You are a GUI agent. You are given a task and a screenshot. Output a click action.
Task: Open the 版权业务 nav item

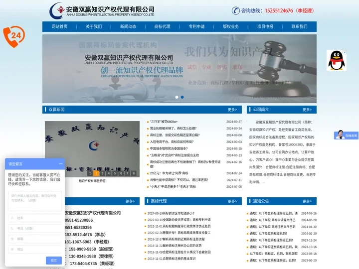coord(231,26)
